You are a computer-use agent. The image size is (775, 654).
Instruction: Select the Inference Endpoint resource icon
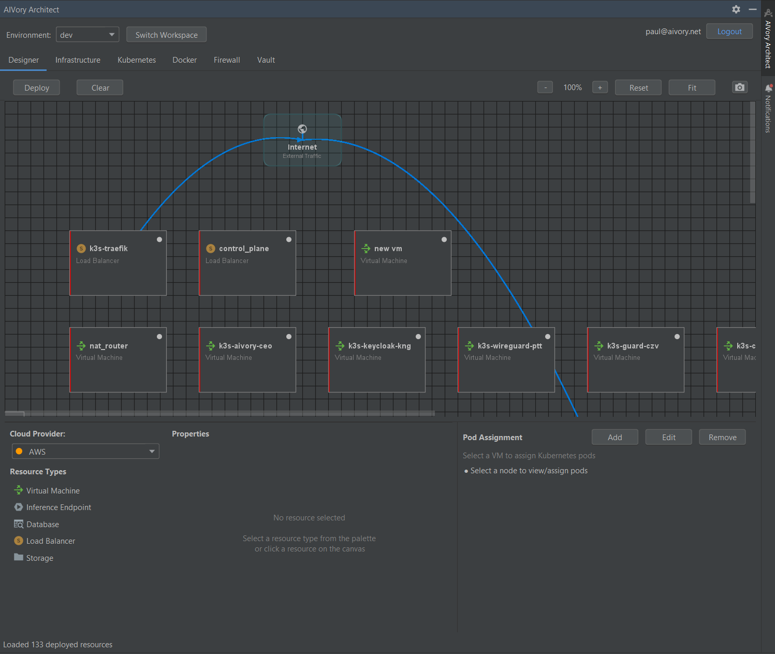[19, 507]
